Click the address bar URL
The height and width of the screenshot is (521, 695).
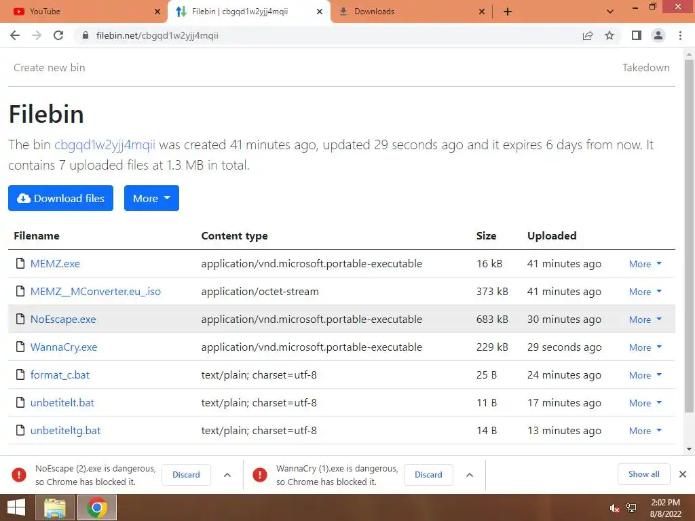tap(157, 35)
